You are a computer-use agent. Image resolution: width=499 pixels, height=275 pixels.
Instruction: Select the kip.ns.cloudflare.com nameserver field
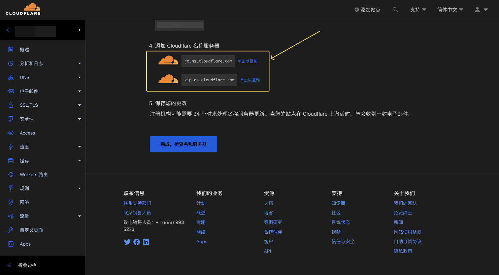point(209,80)
